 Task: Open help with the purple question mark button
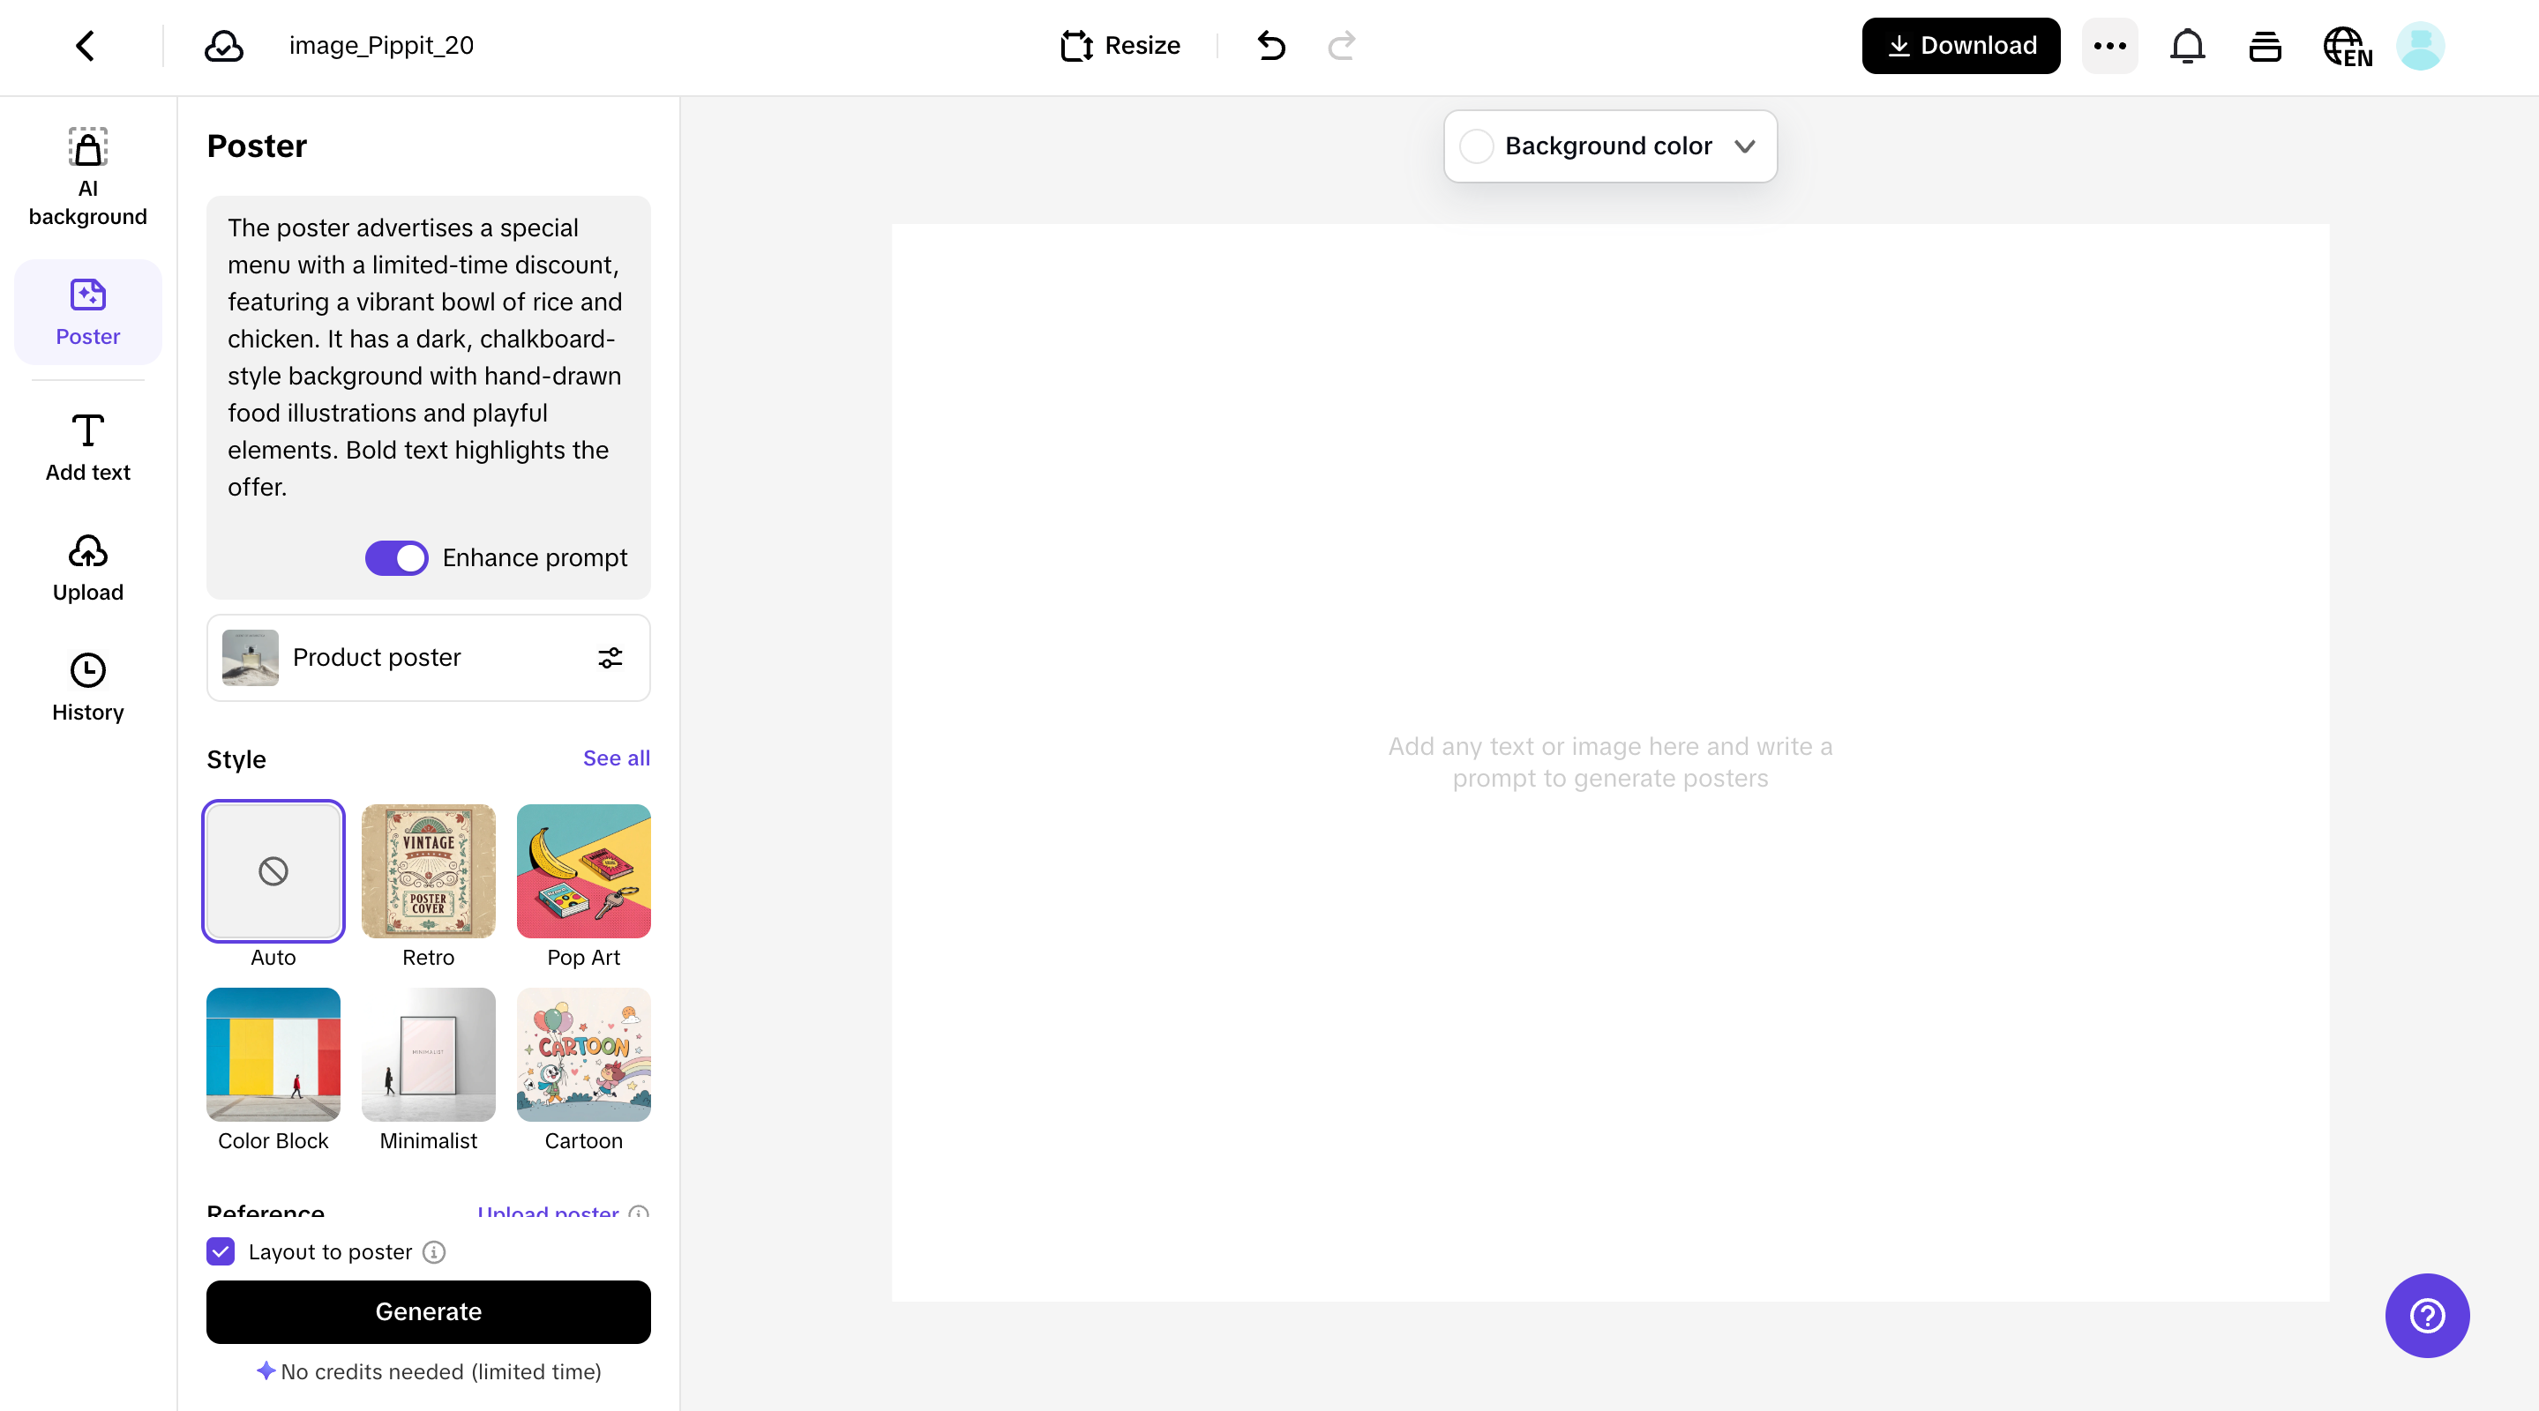pyautogui.click(x=2427, y=1316)
